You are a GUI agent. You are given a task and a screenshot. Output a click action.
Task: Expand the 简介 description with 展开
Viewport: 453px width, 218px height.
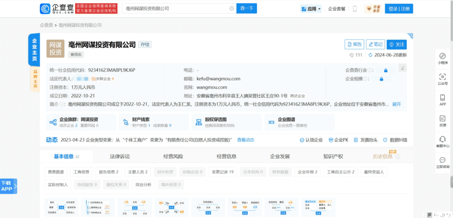click(x=397, y=104)
